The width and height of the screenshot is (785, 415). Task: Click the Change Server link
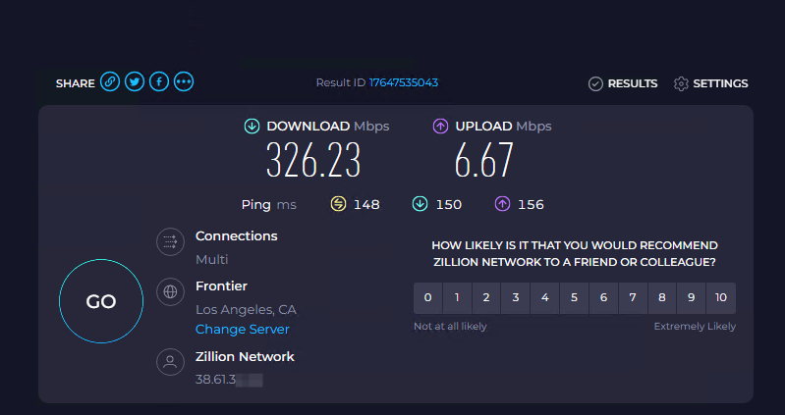242,330
